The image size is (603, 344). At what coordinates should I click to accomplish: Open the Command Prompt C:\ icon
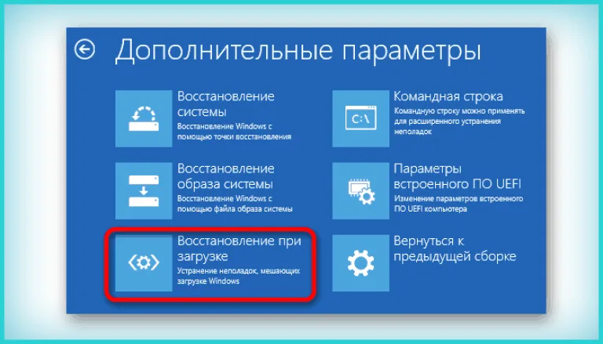click(x=360, y=118)
